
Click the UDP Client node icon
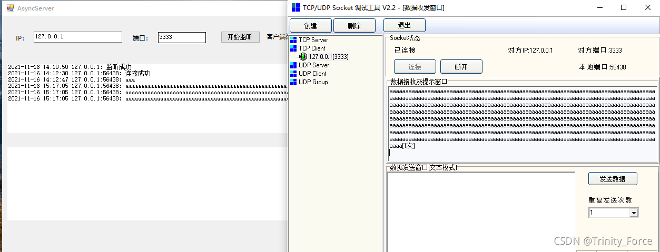point(293,74)
